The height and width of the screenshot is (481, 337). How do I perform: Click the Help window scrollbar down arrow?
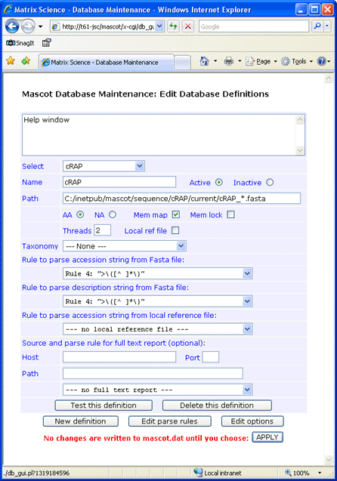300,150
